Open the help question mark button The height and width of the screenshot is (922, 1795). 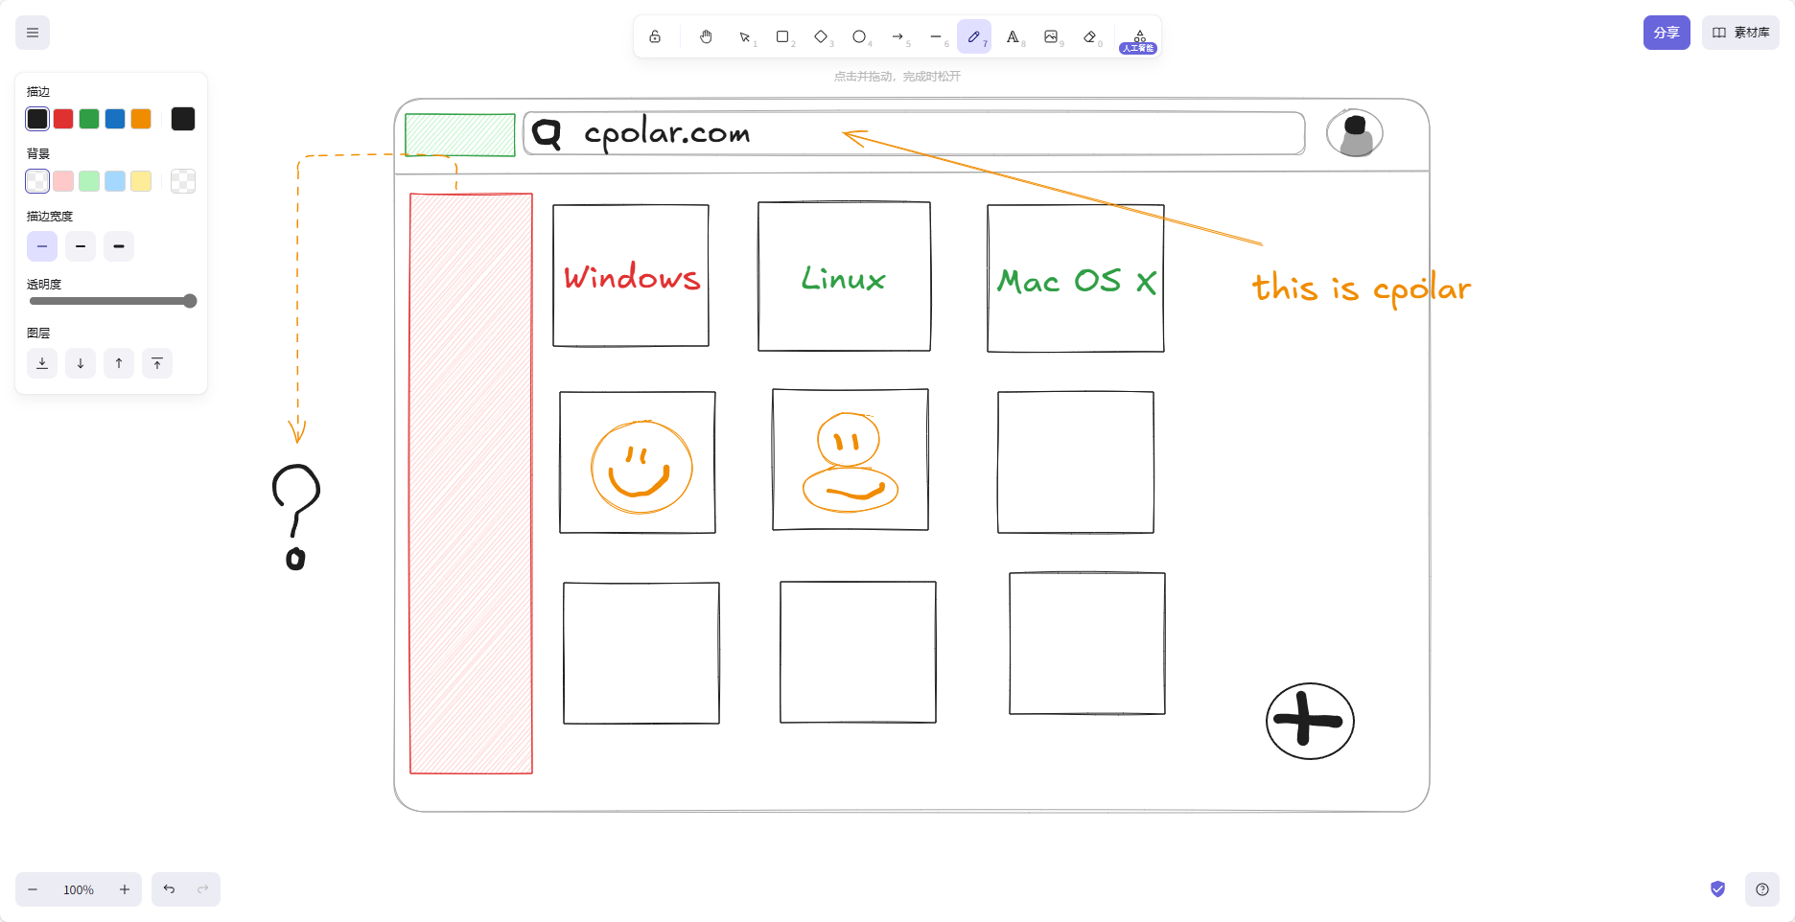pos(1762,889)
